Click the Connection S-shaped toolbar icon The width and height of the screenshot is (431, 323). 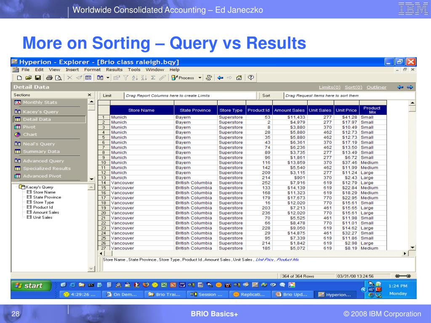pos(209,78)
